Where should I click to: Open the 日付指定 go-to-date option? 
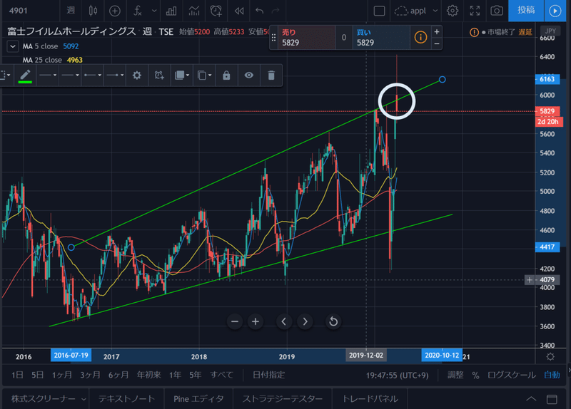click(x=269, y=375)
